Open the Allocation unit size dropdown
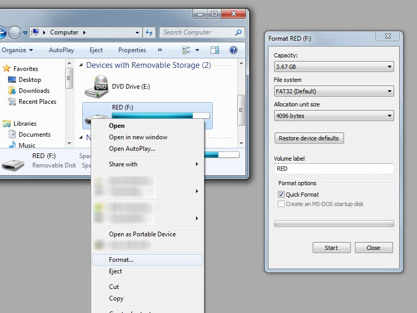417x313 pixels. [x=334, y=115]
